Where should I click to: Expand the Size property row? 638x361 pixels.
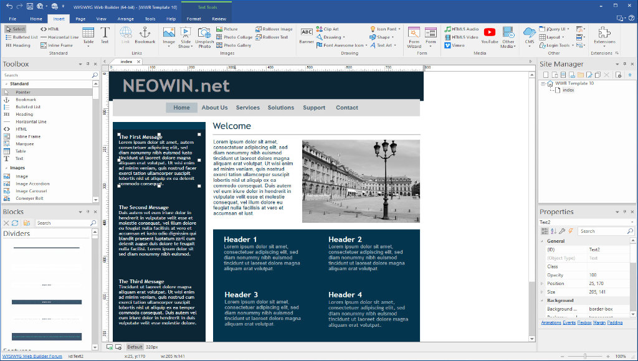click(542, 292)
